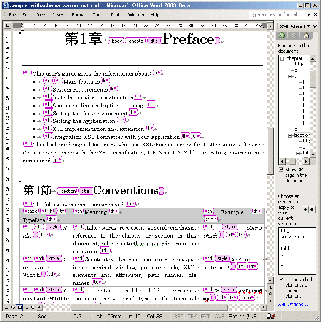Open the Table menu
The width and height of the screenshot is (321, 322).
(x=116, y=15)
